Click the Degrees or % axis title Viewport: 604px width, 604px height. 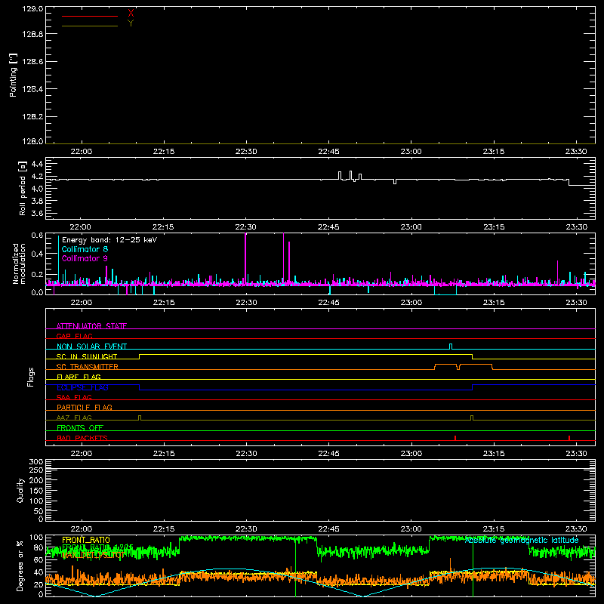pyautogui.click(x=20, y=565)
